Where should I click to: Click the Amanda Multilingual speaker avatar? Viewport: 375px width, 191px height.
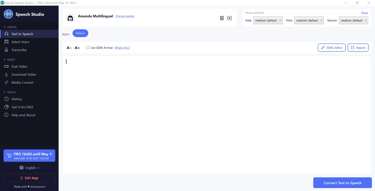70,18
